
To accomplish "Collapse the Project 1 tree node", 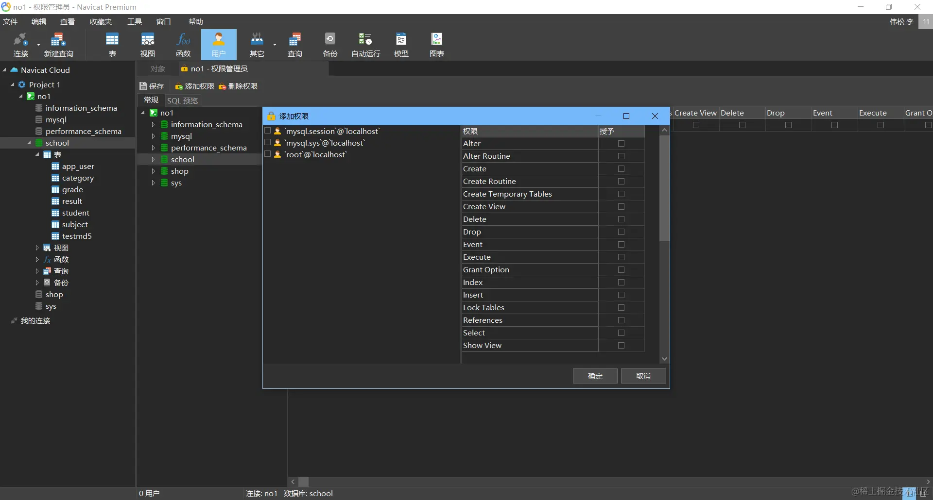I will tap(13, 84).
